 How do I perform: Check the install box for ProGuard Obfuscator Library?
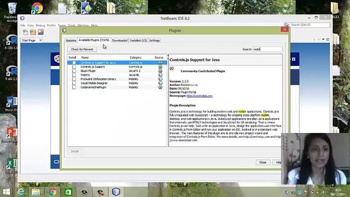[x=74, y=79]
